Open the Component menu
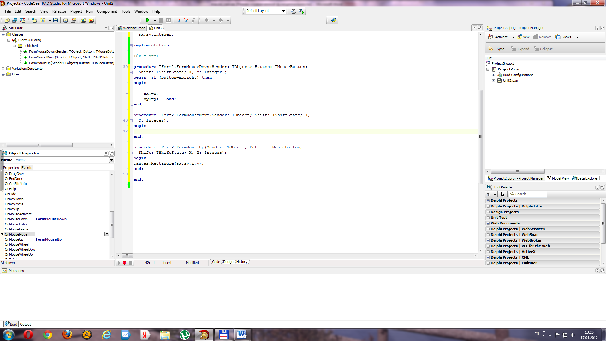 107,11
